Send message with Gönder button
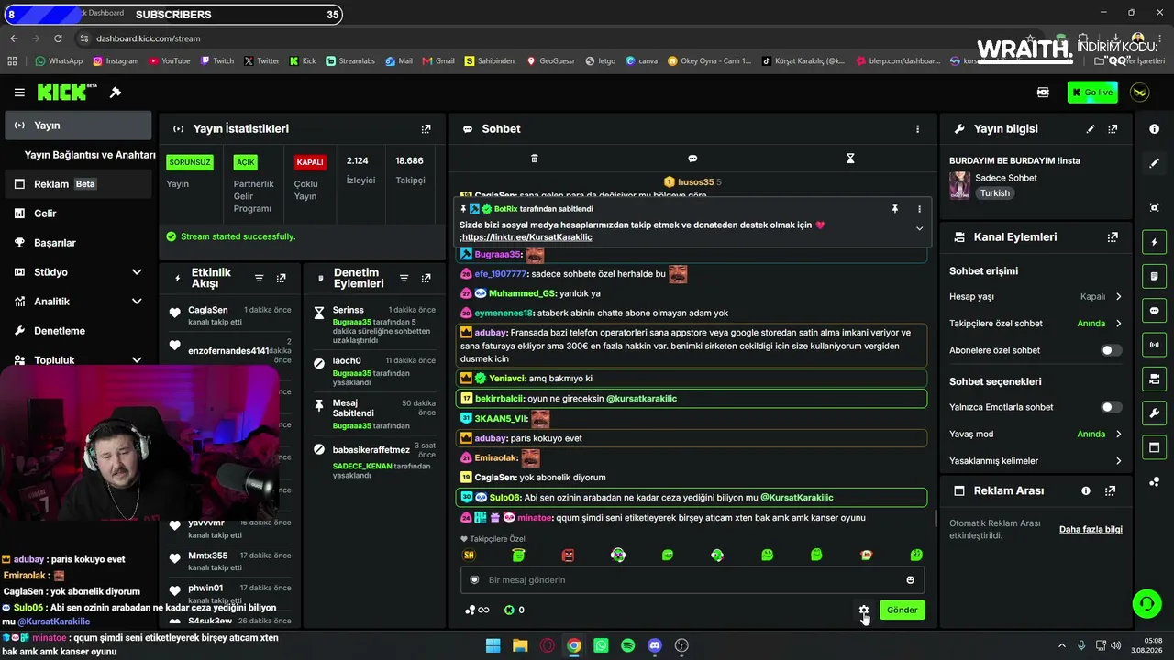Screen dimensions: 1174x660 click(902, 610)
